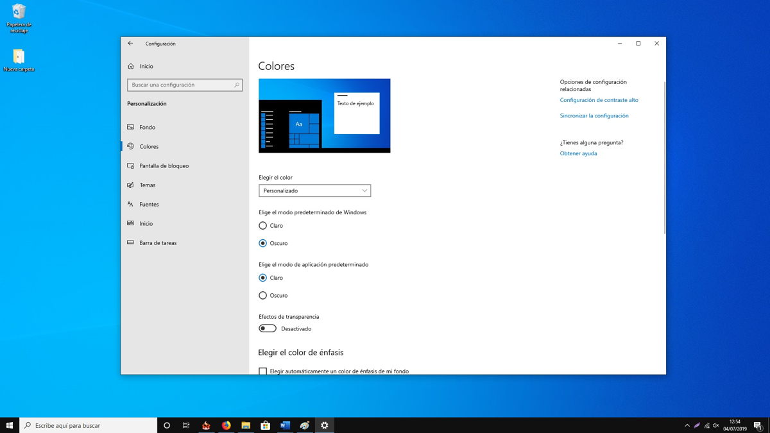Select Oscuro for default app mode
This screenshot has height=433, width=770.
coord(263,296)
